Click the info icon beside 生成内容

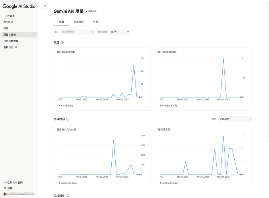click(68, 119)
